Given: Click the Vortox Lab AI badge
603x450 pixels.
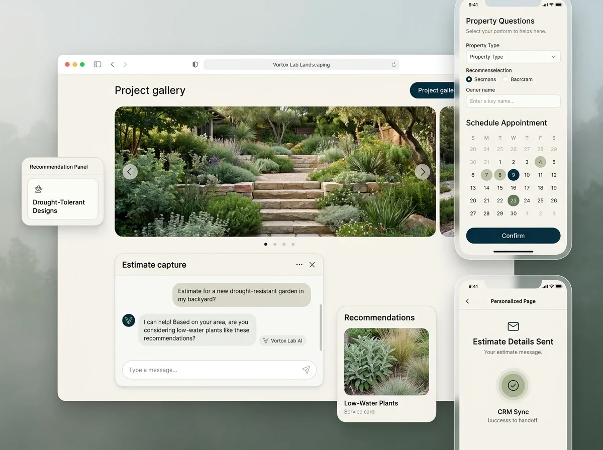Looking at the screenshot, I should click(283, 341).
